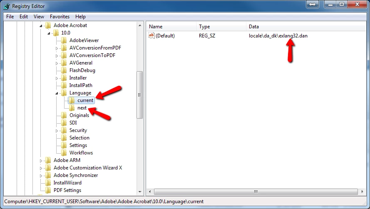Click the AdobeViewer folder icon
The height and width of the screenshot is (209, 370).
point(64,40)
